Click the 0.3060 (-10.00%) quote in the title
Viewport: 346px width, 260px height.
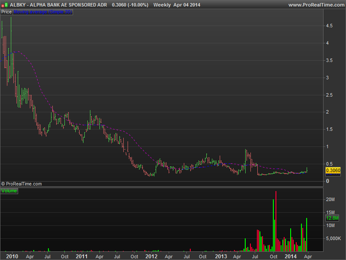click(x=130, y=5)
